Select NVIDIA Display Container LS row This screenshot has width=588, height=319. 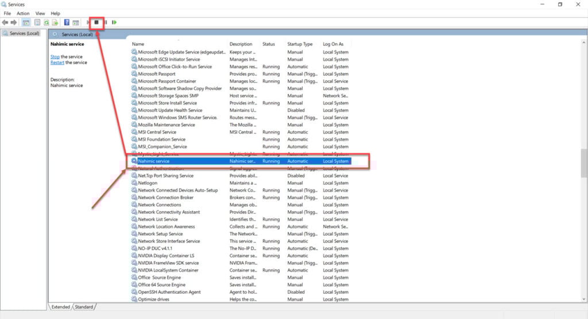[241, 256]
